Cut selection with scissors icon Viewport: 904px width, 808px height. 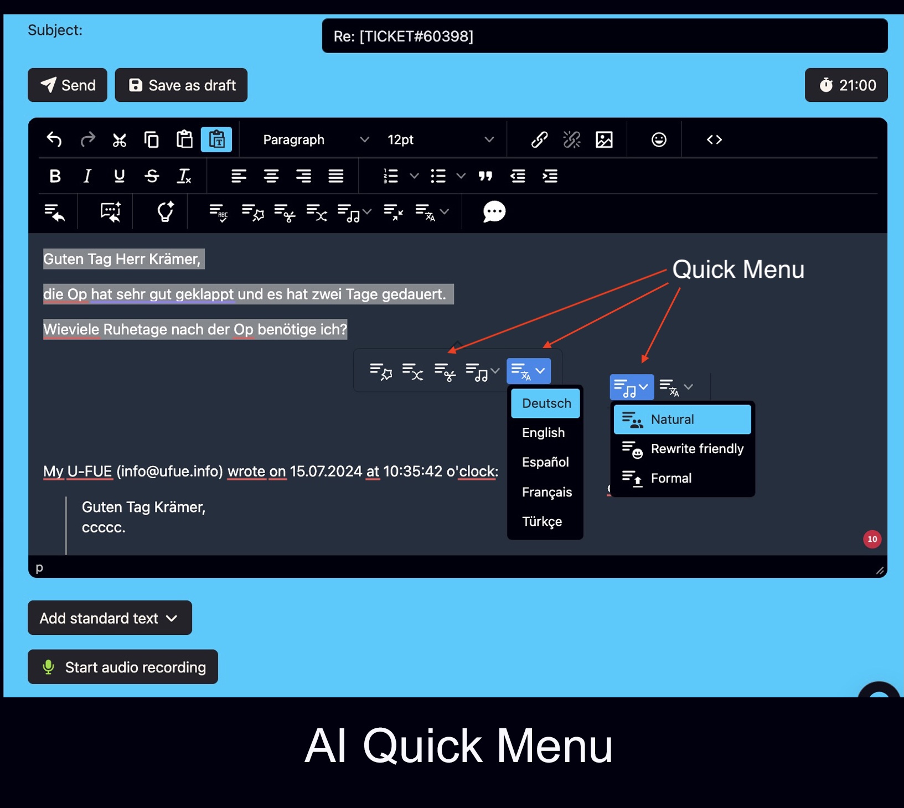click(x=120, y=139)
